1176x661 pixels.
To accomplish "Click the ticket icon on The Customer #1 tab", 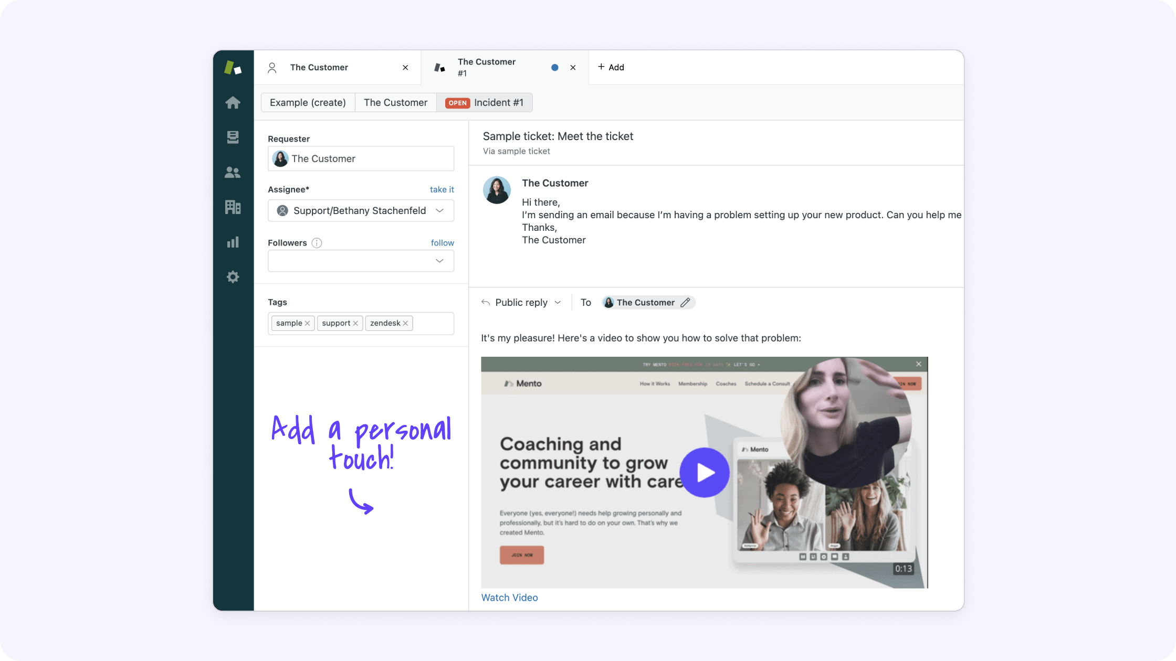I will 439,68.
